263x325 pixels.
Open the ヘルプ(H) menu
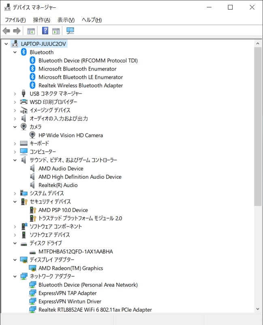[92, 20]
